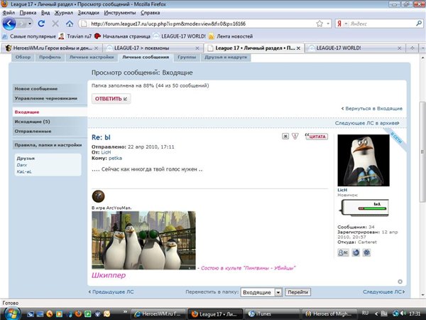Screen dimensions: 426x320
Task: Open the back/forward history dropdown arrow
Action: point(30,24)
